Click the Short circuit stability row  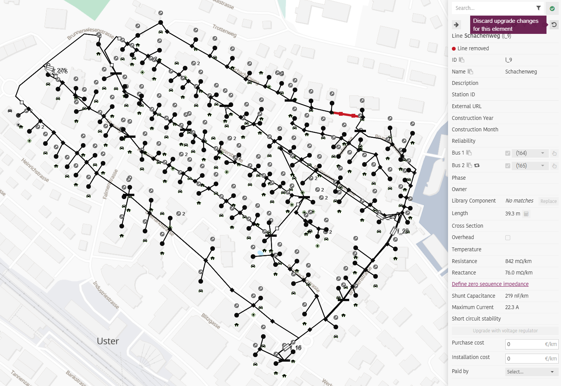click(505, 319)
